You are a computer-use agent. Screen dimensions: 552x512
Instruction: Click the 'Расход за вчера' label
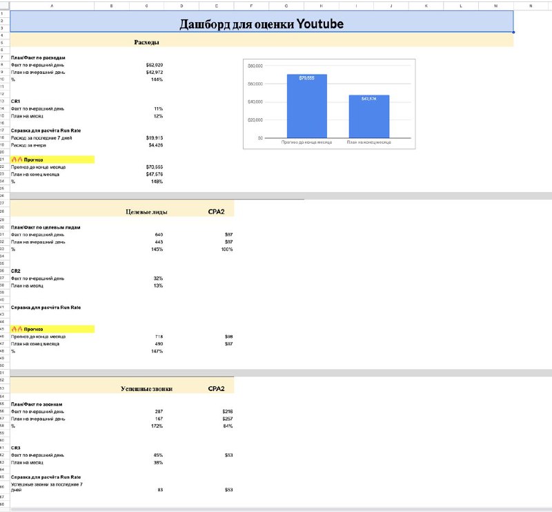point(28,145)
